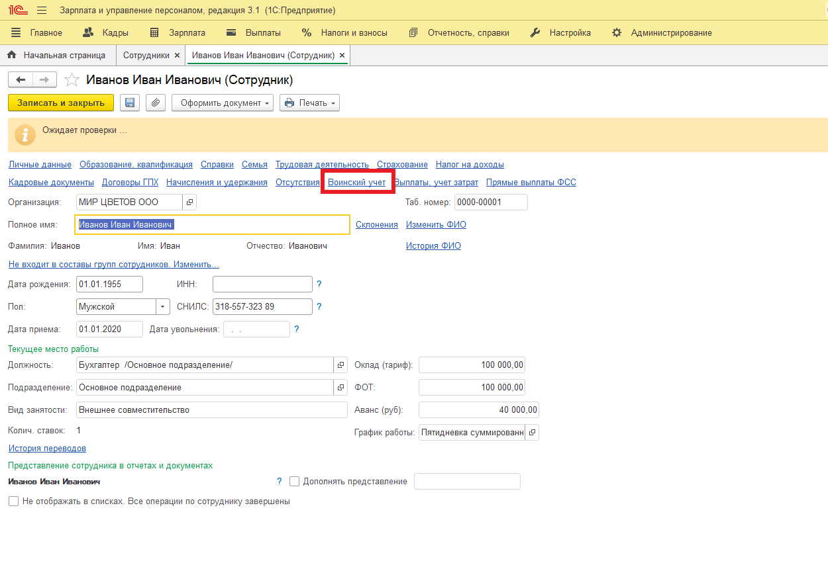
Task: Click the paperclip attachments icon
Action: click(156, 103)
